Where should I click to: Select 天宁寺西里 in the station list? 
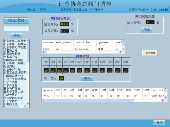point(15,82)
